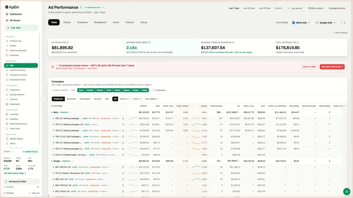Click info icon beside Total Revenue (7D)

click(298, 42)
